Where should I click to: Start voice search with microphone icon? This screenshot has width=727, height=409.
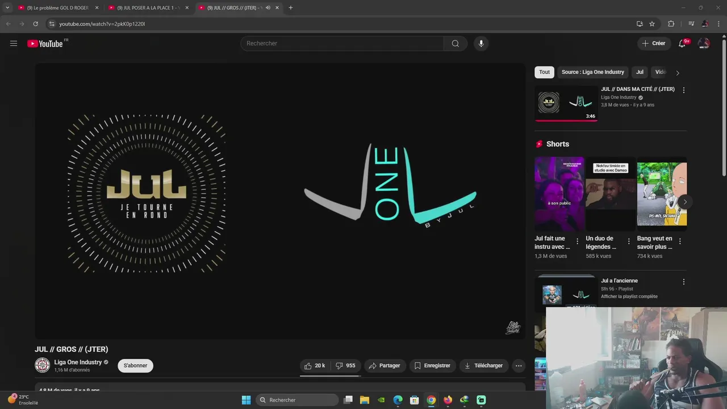pyautogui.click(x=481, y=44)
